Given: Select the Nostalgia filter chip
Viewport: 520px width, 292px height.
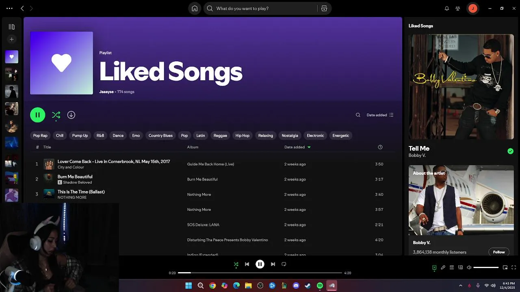Looking at the screenshot, I should pyautogui.click(x=290, y=135).
